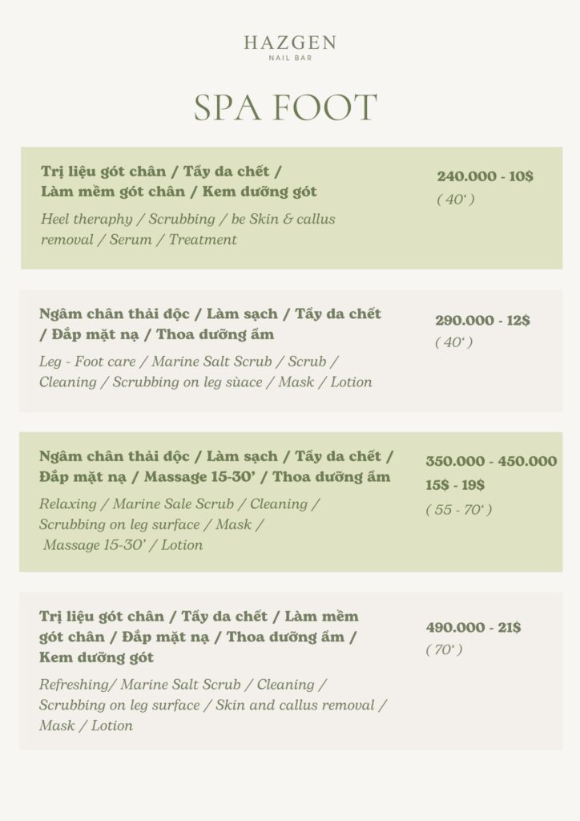
Task: Click the NAIL BAR subtitle under the logo
Action: pos(290,59)
